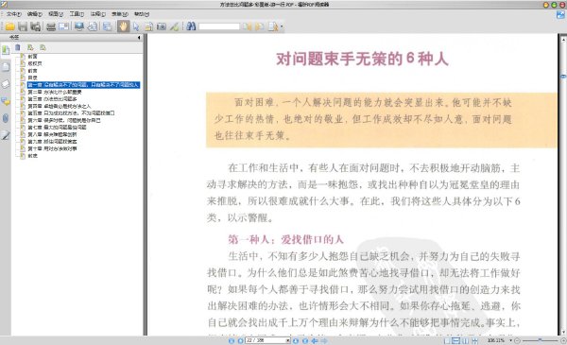
Task: Open the 编辑(E) menu
Action: tap(35, 14)
